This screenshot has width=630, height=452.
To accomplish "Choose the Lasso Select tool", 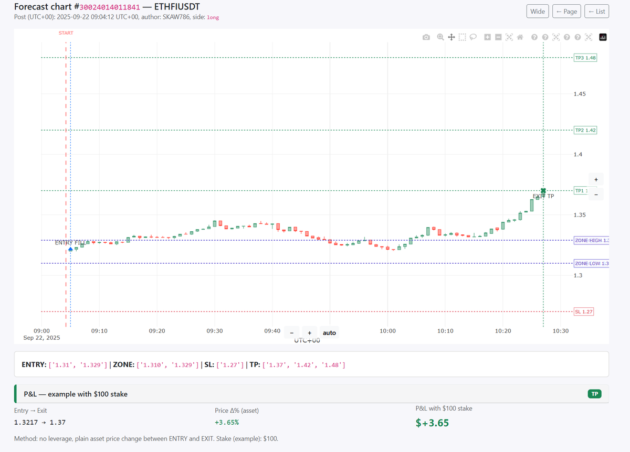I will (473, 37).
